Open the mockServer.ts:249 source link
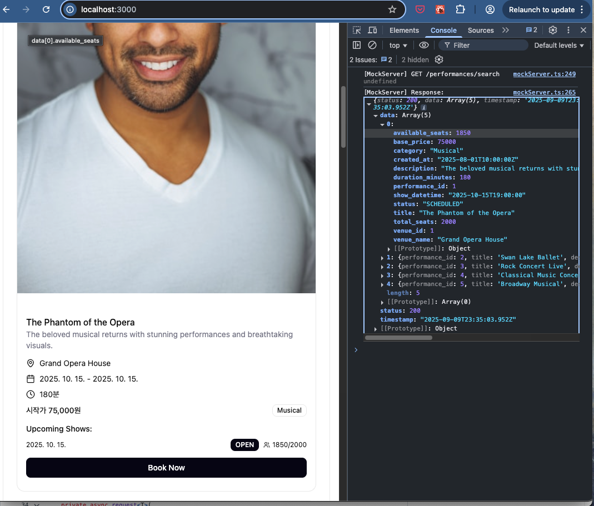 click(544, 74)
